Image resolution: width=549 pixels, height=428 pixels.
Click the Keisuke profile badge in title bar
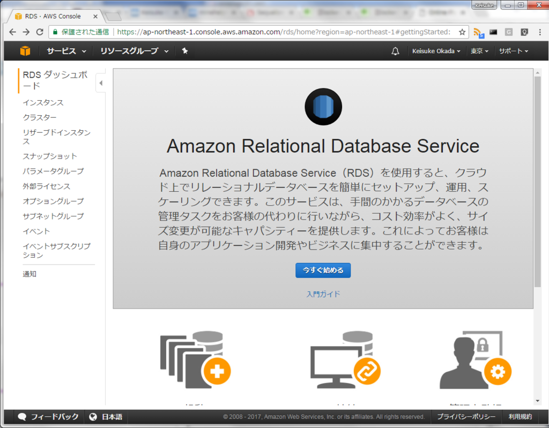(484, 5)
